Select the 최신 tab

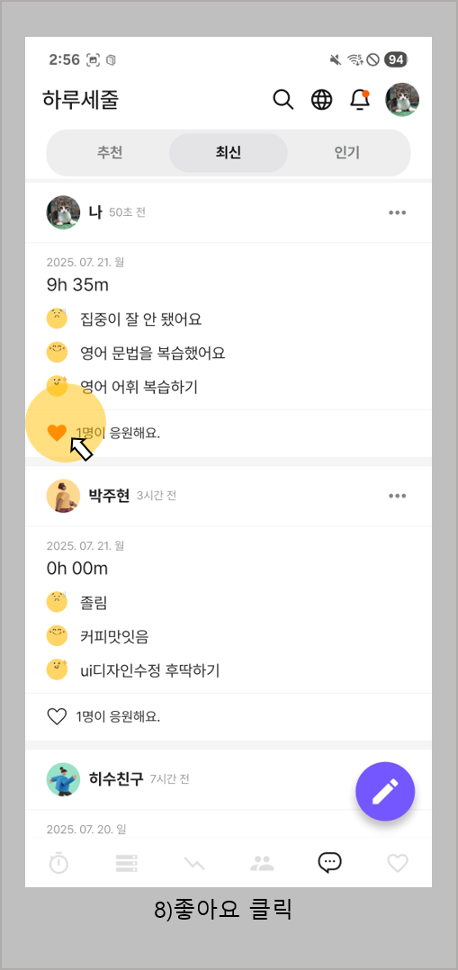tap(229, 152)
